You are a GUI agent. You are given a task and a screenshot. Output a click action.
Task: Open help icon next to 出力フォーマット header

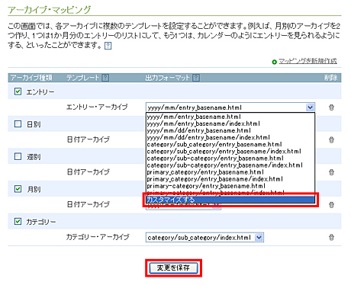click(x=196, y=78)
